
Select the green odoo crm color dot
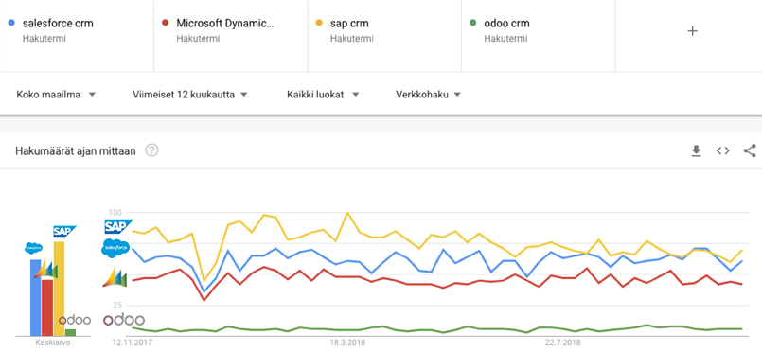(473, 23)
